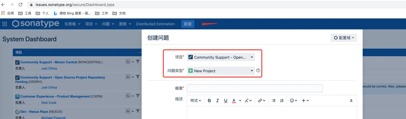Apply italic formatting in the editor
Viewport: 406px width, 119px height.
pos(217,100)
